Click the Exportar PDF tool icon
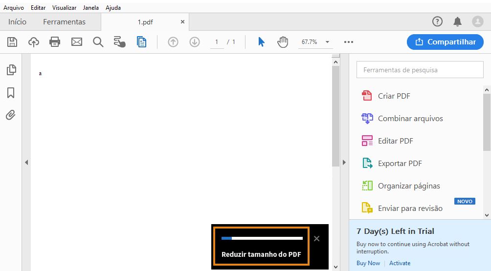491x271 pixels. click(x=367, y=163)
